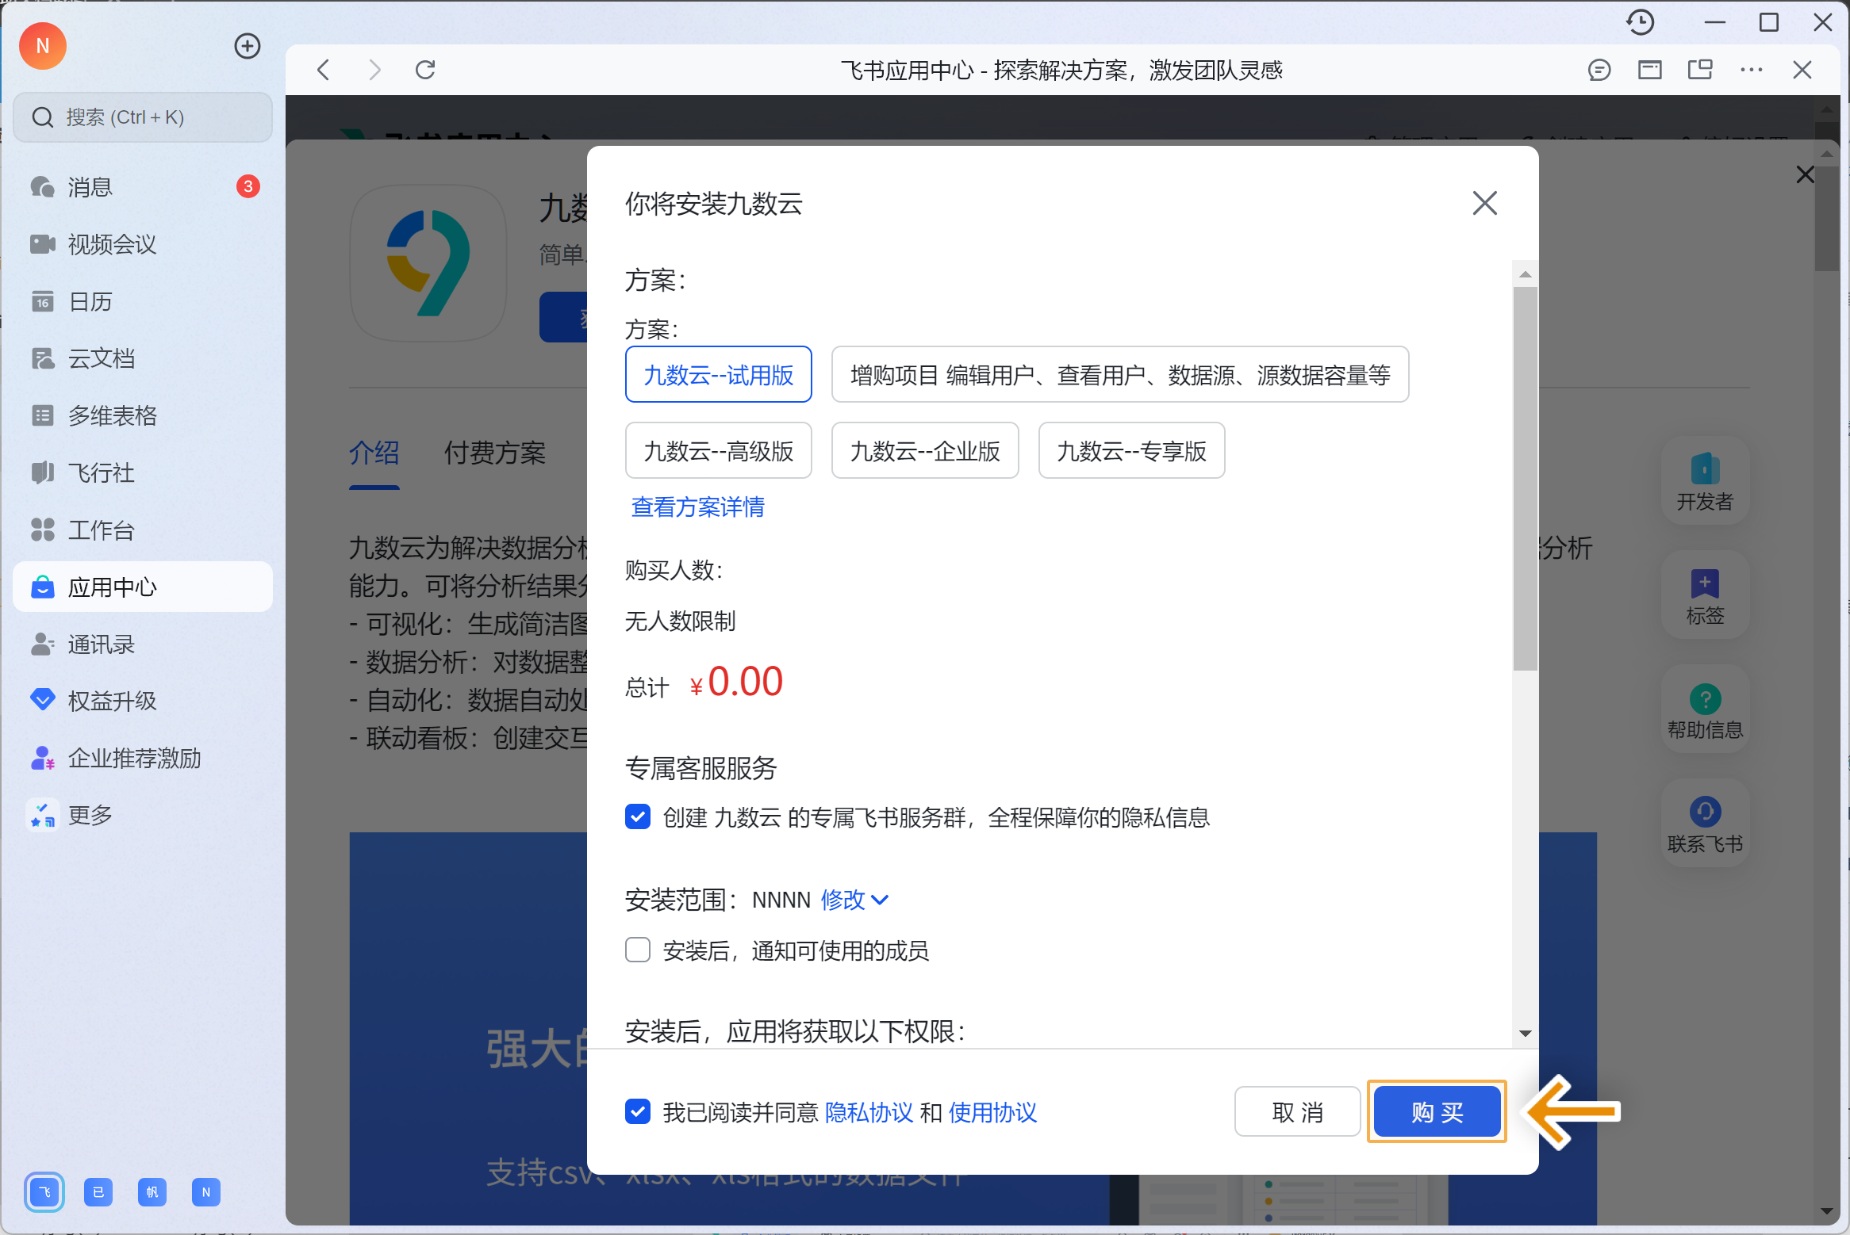Image resolution: width=1850 pixels, height=1235 pixels.
Task: Click the 无人数限制 text
Action: (x=681, y=621)
